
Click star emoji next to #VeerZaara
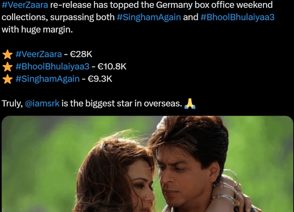click(8, 54)
